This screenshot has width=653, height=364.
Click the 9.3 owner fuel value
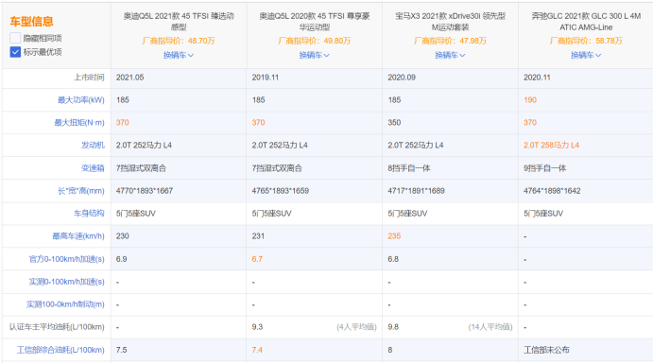click(257, 327)
